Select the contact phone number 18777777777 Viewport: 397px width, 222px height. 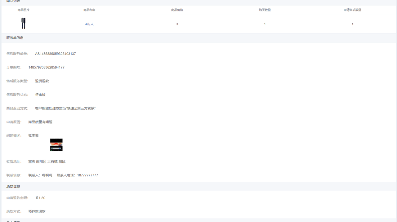tap(88, 175)
